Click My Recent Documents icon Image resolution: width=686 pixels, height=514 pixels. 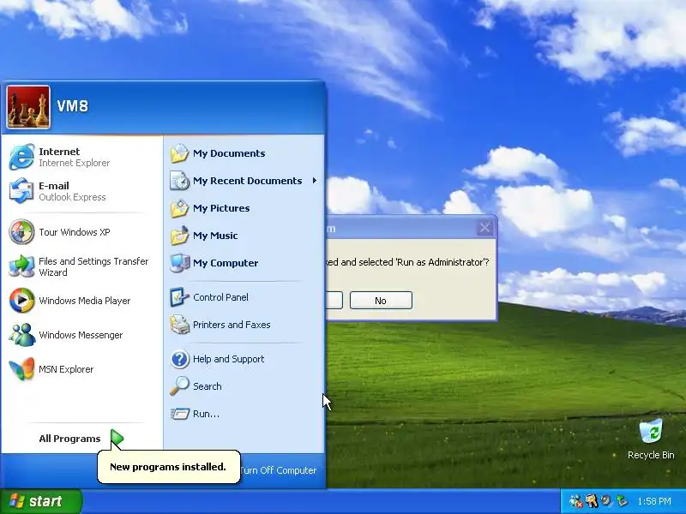(x=179, y=181)
